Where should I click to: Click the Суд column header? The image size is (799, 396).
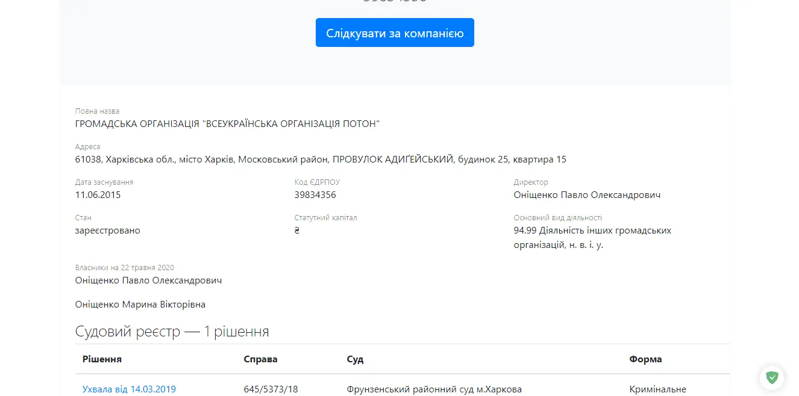coord(355,359)
